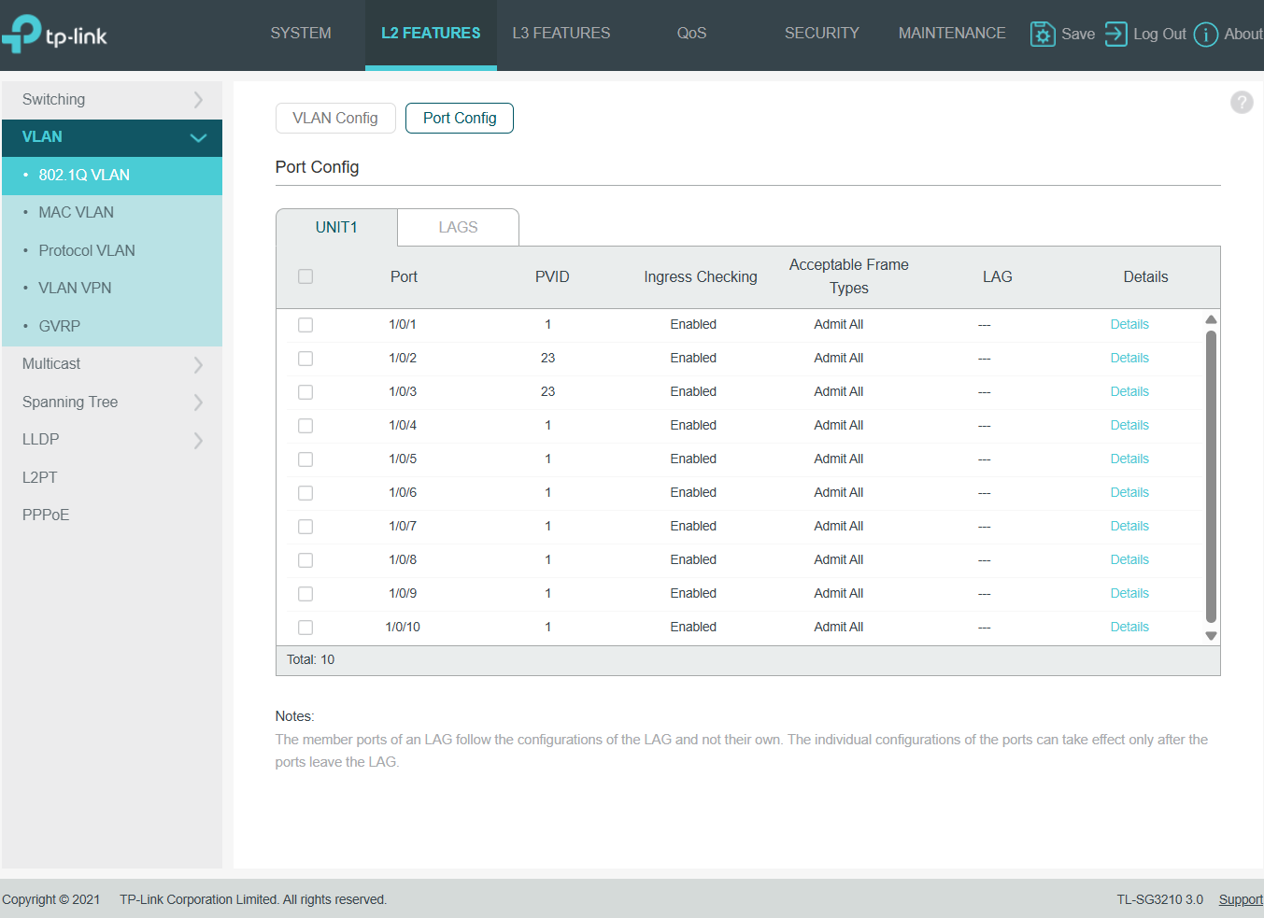Click the tp-link logo
The image size is (1264, 918).
[55, 35]
